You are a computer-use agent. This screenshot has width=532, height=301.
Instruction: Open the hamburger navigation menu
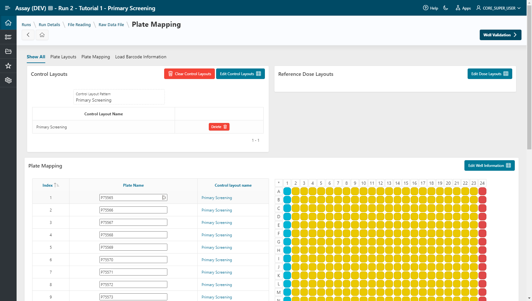tap(8, 8)
